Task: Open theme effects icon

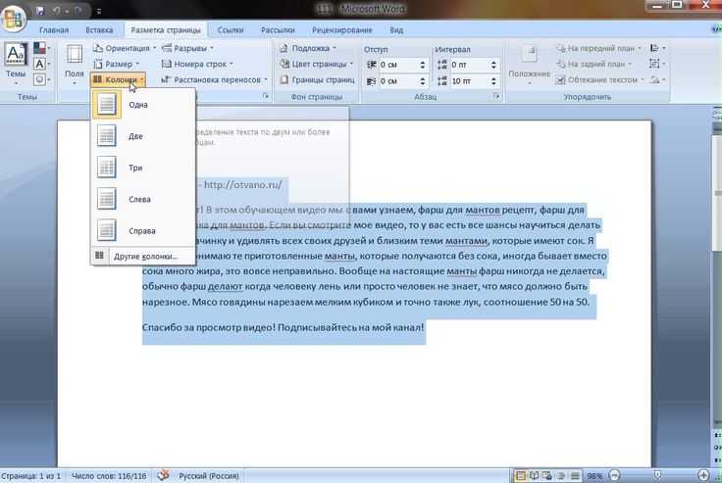Action: point(41,79)
